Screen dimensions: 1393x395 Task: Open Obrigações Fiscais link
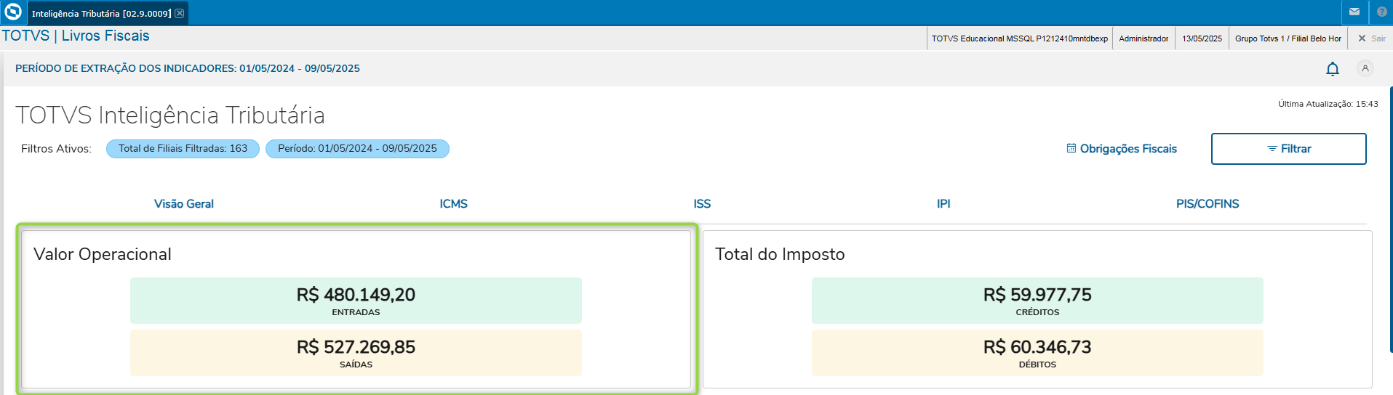[x=1122, y=149]
